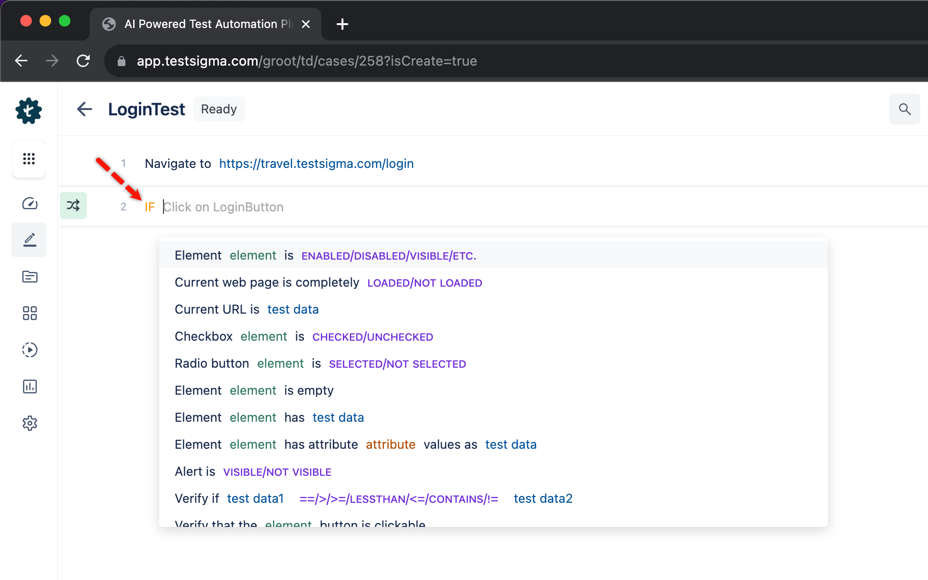Image resolution: width=928 pixels, height=580 pixels.
Task: Choose 'Element element is empty' suggestion
Action: tap(493, 390)
